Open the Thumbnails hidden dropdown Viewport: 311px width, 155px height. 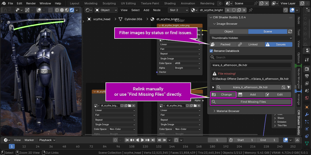(251, 38)
